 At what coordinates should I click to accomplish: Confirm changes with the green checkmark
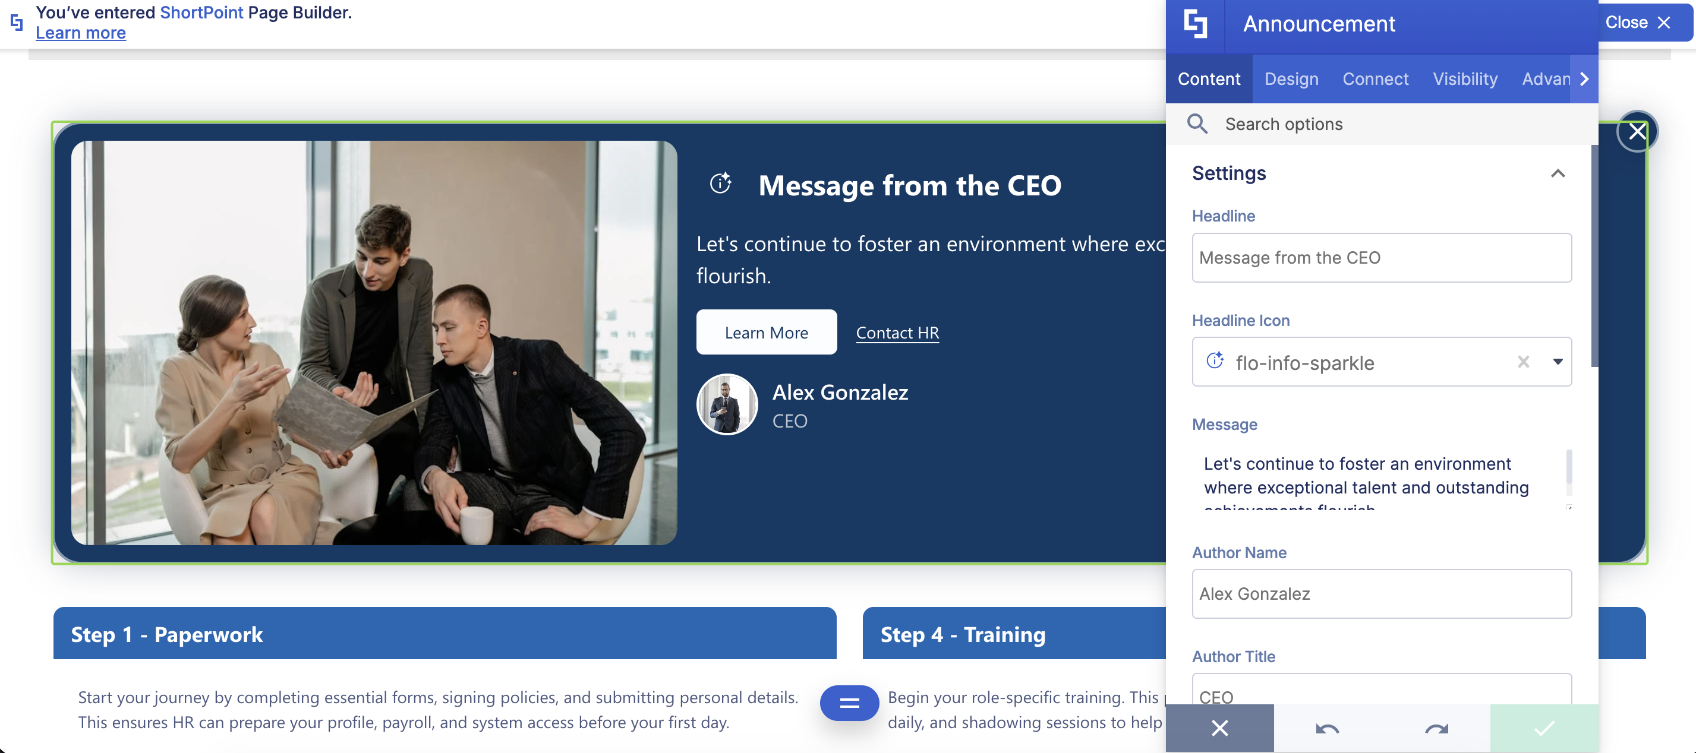(1544, 728)
